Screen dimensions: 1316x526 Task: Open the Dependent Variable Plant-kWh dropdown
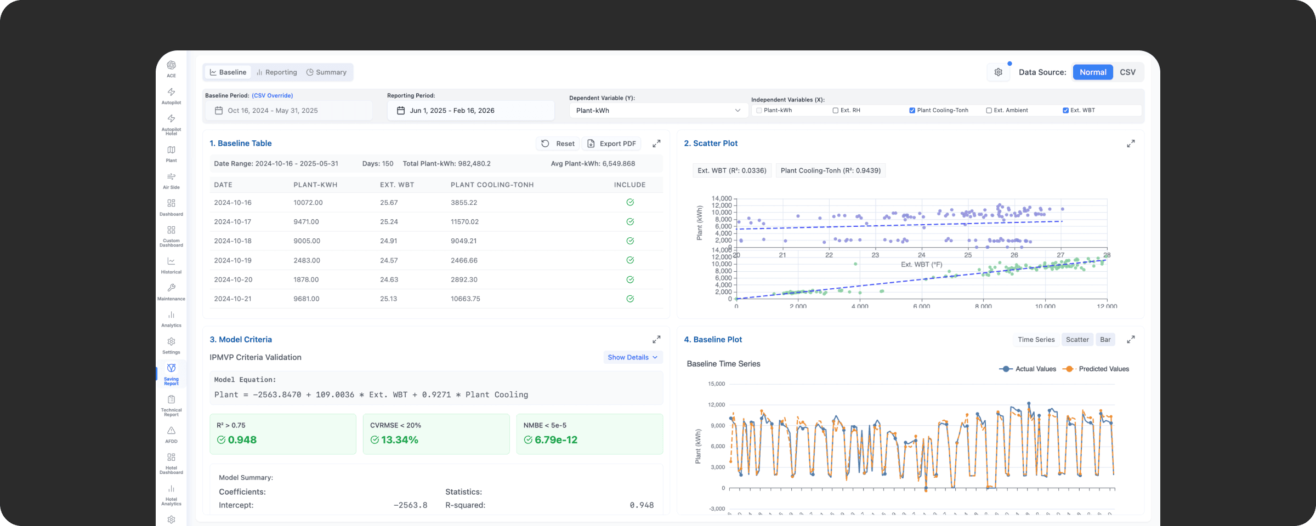tap(658, 111)
